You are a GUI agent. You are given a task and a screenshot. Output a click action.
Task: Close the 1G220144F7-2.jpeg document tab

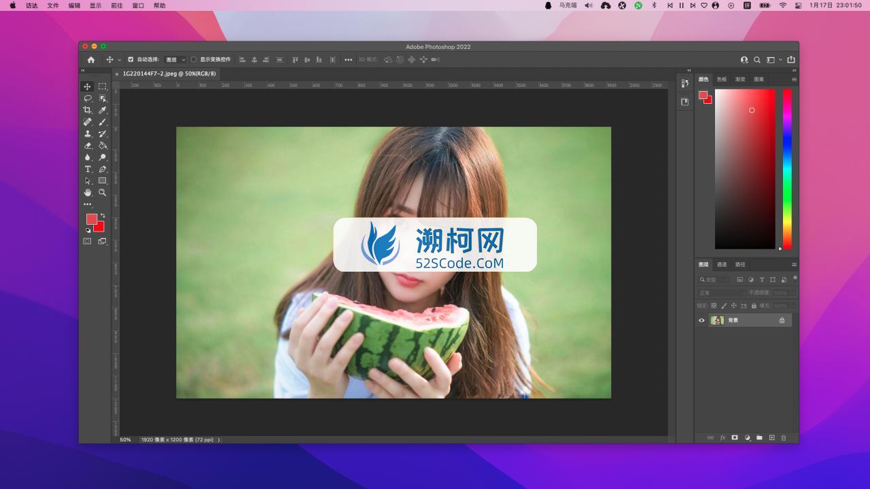tap(117, 73)
